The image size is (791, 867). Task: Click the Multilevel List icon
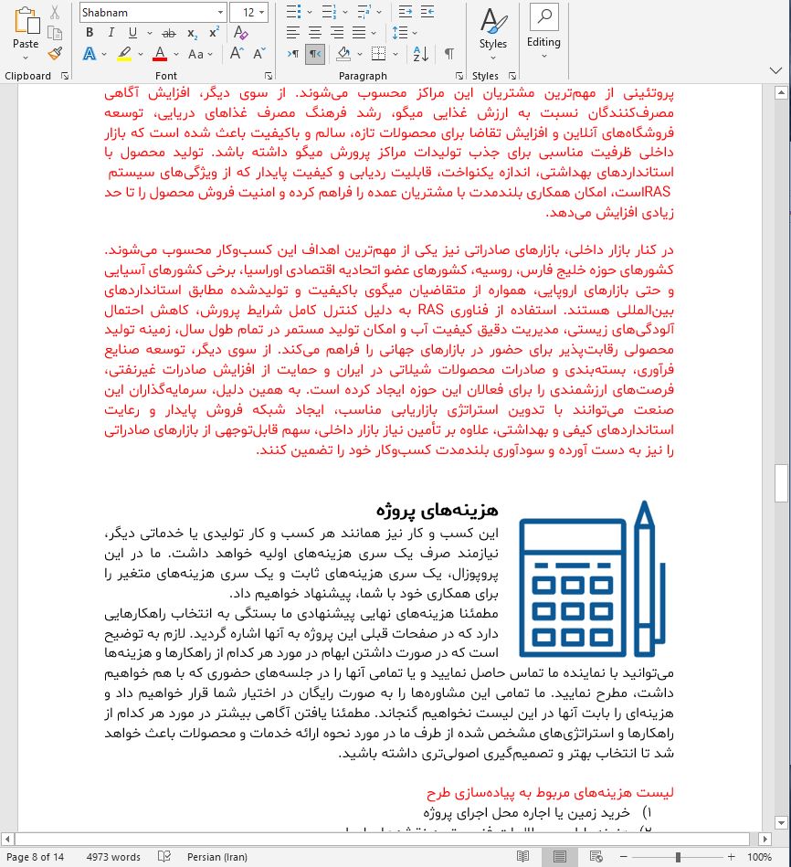[x=364, y=12]
